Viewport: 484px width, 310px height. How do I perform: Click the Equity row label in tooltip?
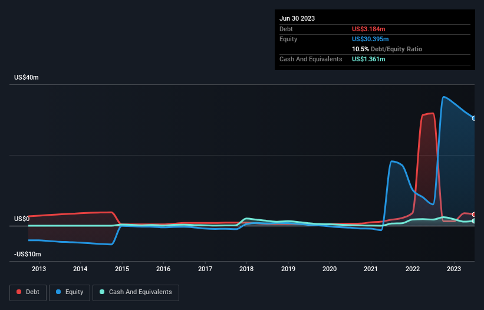[288, 39]
